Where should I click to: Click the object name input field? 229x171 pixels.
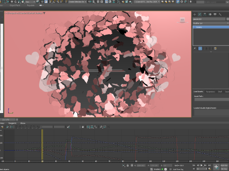coord(209,19)
